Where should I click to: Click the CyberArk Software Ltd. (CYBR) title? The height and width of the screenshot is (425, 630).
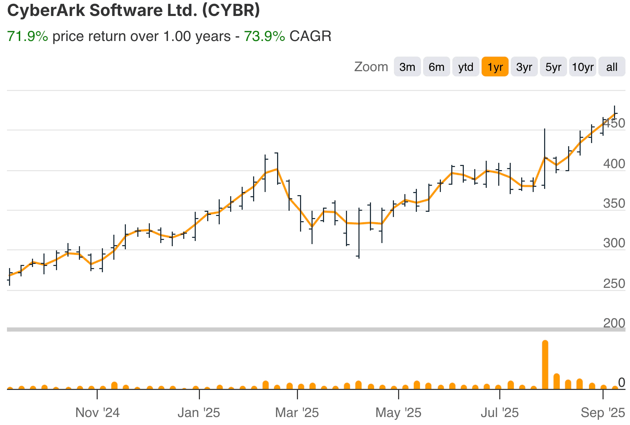[x=134, y=10]
